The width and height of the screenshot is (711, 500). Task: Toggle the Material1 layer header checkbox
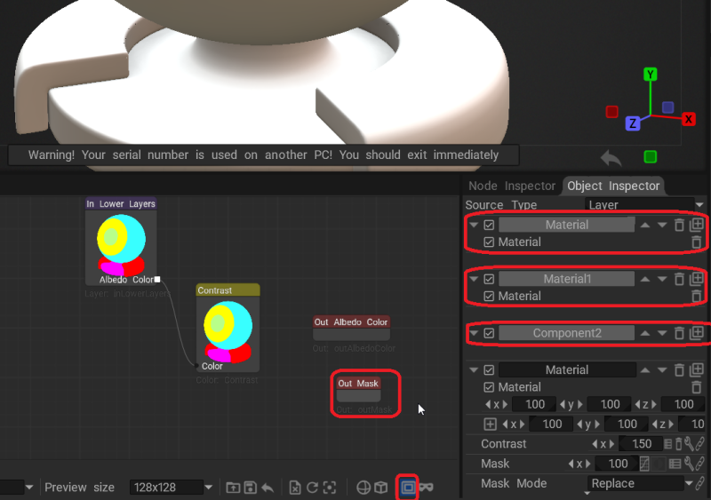[x=489, y=279]
